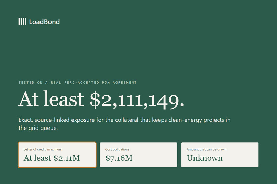
Task: Click the Unknown value text
Action: click(204, 158)
